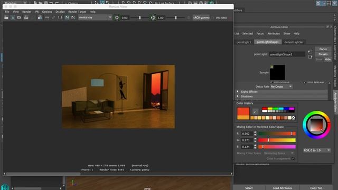The image size is (338, 190).
Task: Click the B channel slider
Action: tap(277, 147)
